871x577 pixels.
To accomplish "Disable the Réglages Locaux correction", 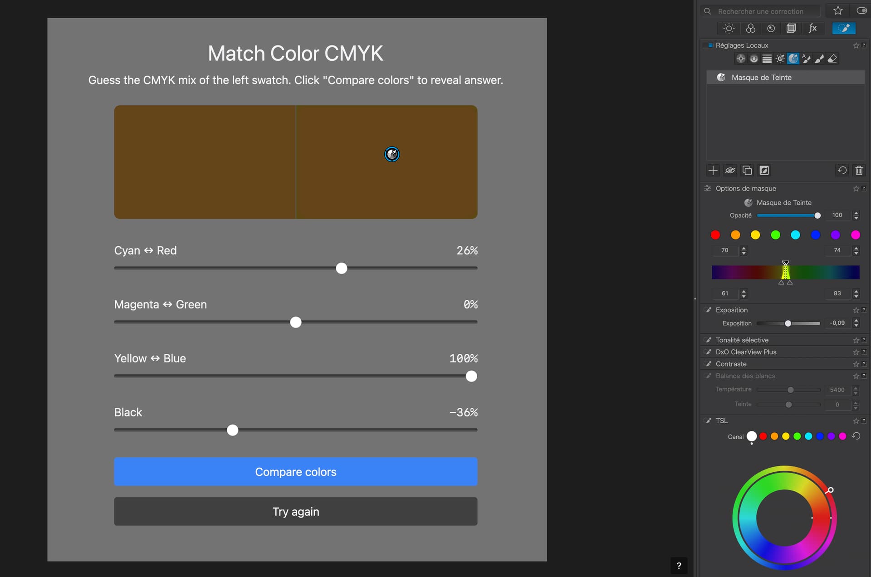I will 710,45.
